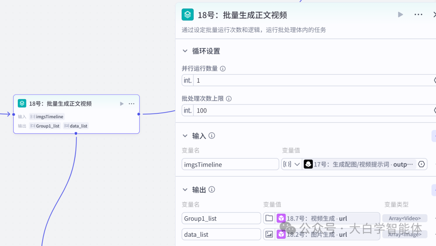Collapse the 输入 section

(x=185, y=136)
